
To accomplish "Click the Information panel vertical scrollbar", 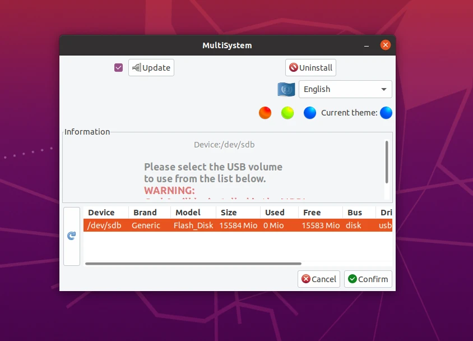I will tap(387, 162).
